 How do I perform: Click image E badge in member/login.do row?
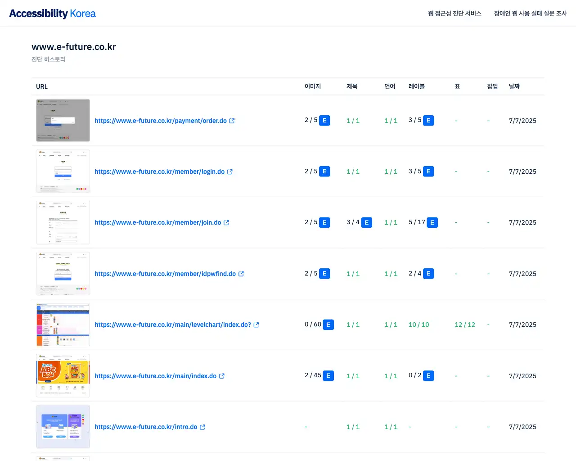324,172
